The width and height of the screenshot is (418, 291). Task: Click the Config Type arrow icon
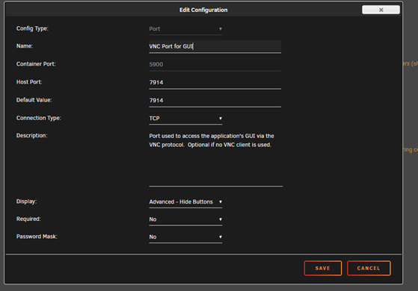221,29
